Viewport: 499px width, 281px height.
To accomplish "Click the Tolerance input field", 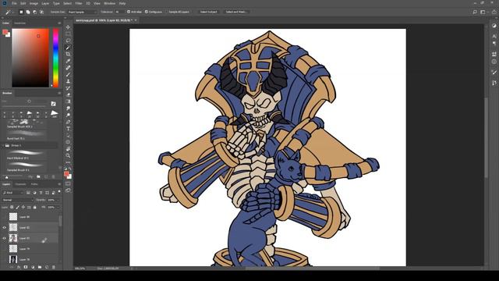I will click(x=119, y=12).
